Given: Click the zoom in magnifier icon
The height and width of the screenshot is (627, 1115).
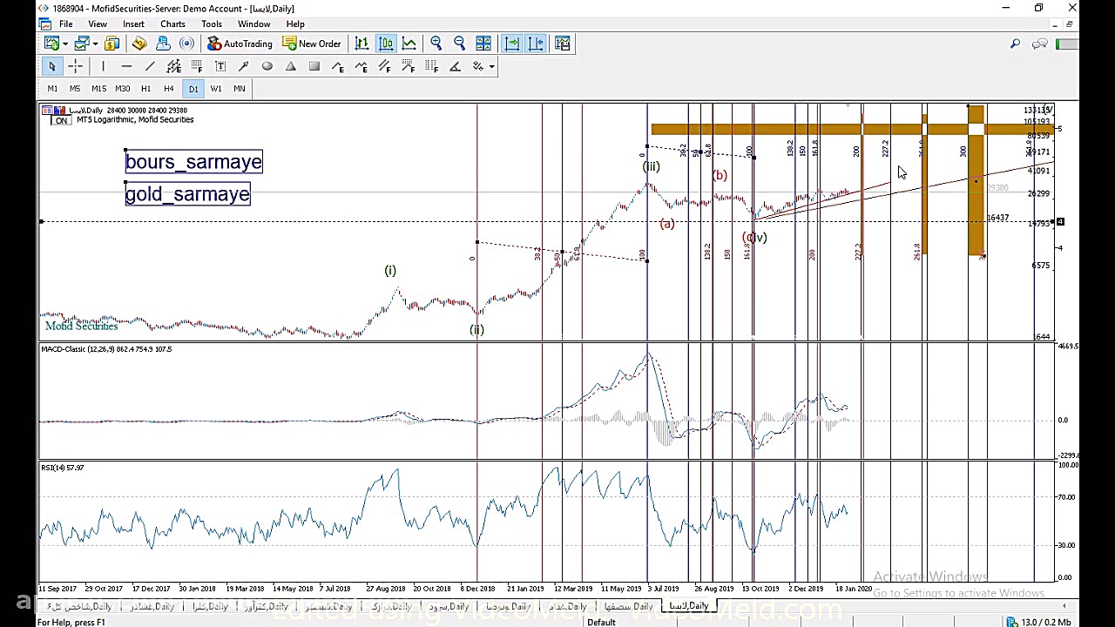Looking at the screenshot, I should (436, 44).
